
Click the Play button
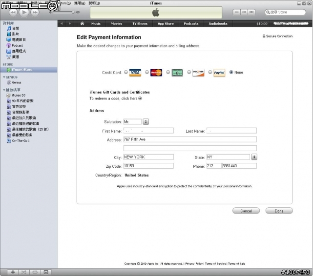click(24, 12)
